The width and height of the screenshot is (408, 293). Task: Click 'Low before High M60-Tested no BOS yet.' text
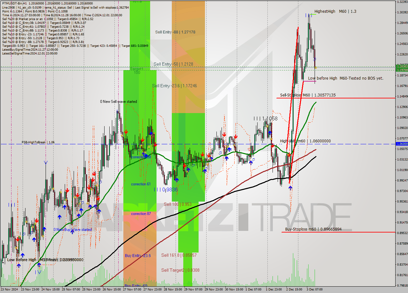[346, 78]
